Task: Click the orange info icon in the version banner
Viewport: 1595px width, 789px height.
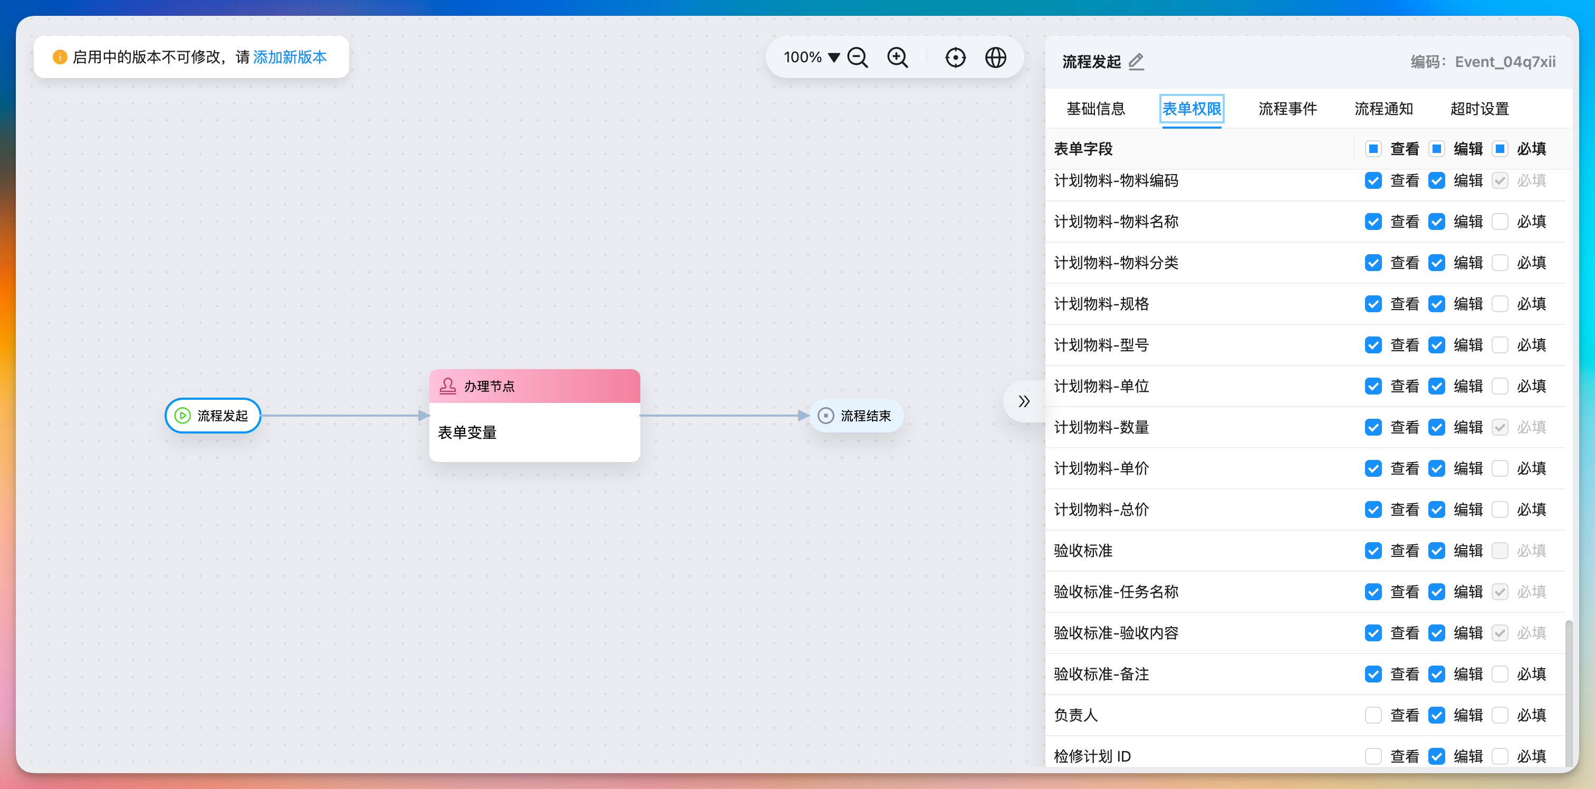Action: coord(60,56)
